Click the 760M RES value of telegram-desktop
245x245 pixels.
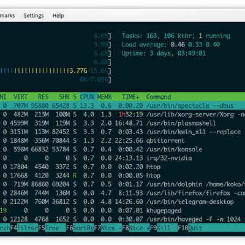pos(42,202)
